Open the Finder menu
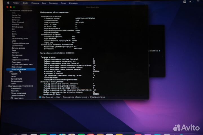This screenshot has height=135, width=203. [x=16, y=3]
